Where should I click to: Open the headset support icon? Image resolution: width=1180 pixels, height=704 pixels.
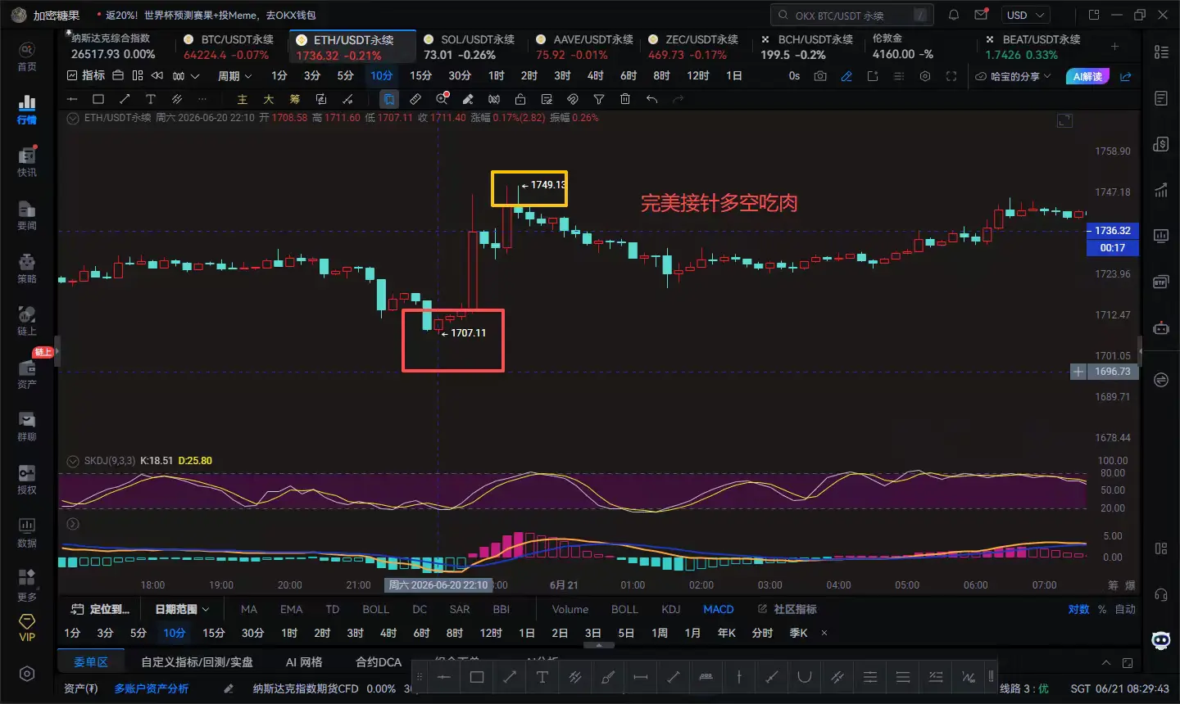click(1161, 595)
